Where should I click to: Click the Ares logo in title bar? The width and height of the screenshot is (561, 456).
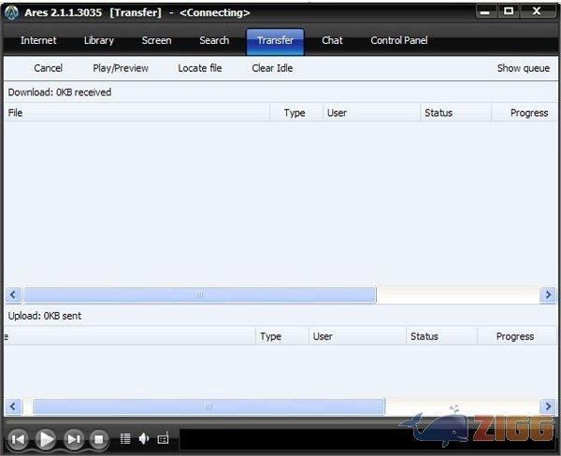click(12, 12)
